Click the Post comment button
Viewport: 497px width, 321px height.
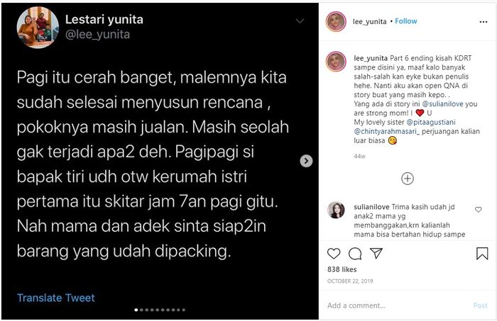click(x=480, y=305)
